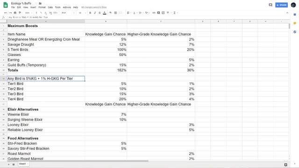
Task: Select the Maximum Boosts cell
Action: [46, 26]
